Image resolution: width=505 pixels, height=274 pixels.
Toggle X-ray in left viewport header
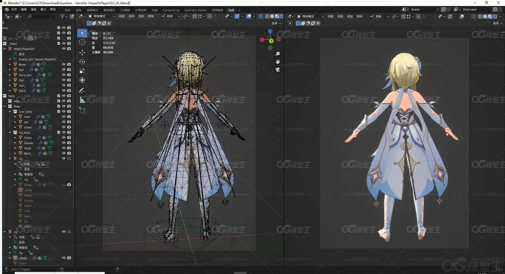(x=260, y=16)
